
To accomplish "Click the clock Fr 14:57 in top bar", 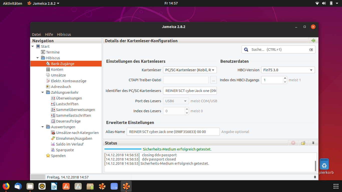I will tap(171, 3).
